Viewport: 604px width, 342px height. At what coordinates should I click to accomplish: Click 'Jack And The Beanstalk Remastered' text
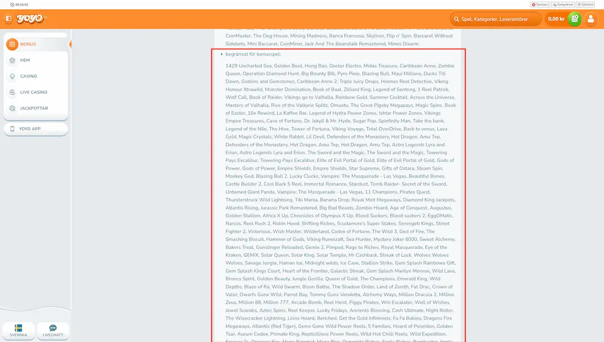[345, 44]
